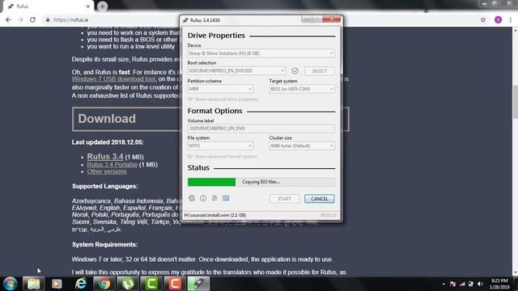Click the browser address bar

click(x=257, y=19)
